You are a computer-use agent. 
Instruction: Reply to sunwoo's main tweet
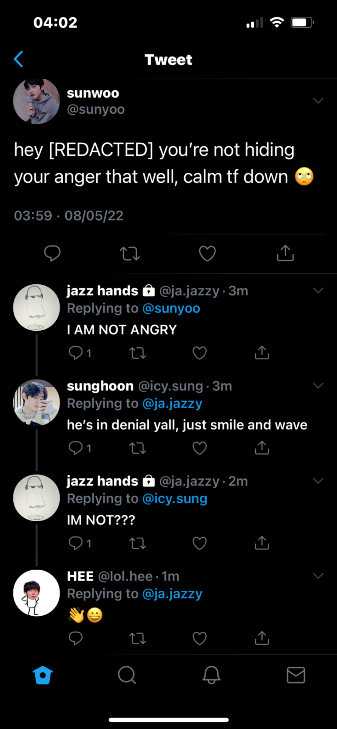pos(52,253)
